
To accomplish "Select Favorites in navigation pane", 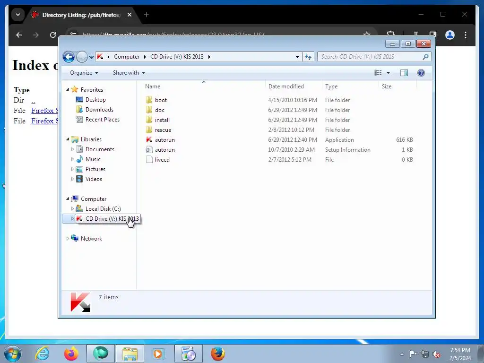I will tap(92, 90).
